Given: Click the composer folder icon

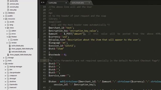Looking at the screenshot, I should click(8, 75).
